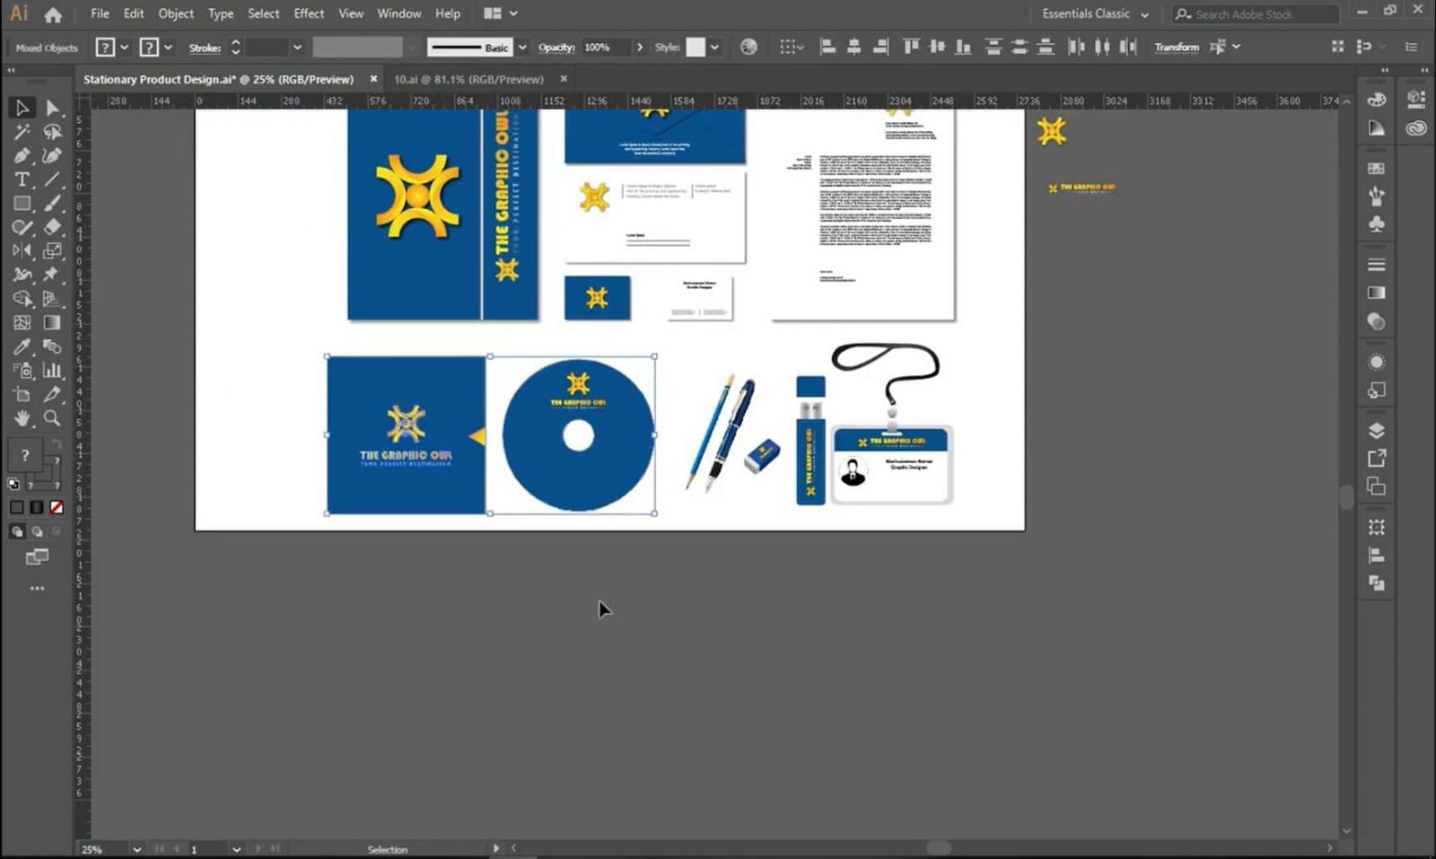This screenshot has height=859, width=1436.
Task: Open the Effect menu
Action: 308,13
